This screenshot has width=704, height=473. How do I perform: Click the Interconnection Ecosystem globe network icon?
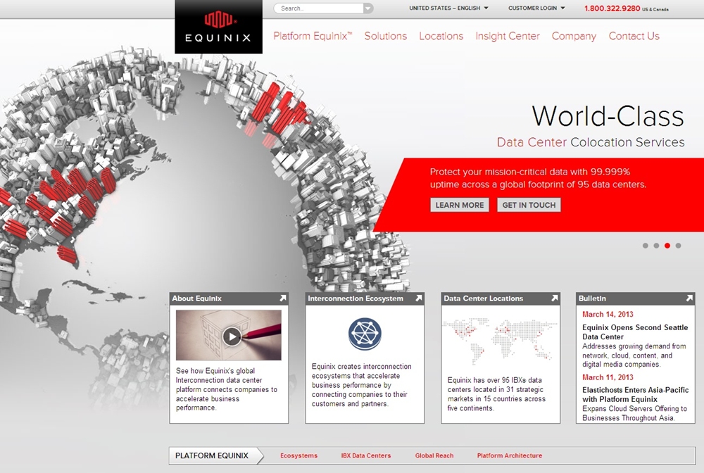click(x=365, y=334)
